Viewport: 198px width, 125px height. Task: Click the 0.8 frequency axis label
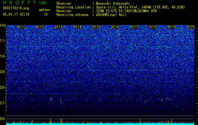[3, 87]
